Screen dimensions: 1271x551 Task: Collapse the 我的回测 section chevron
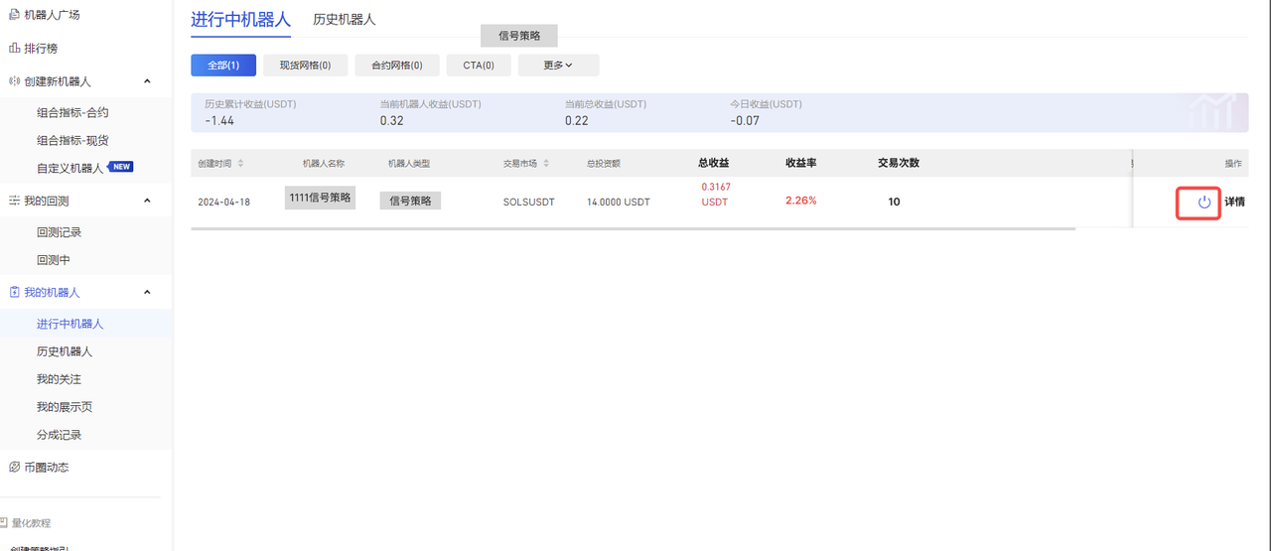pyautogui.click(x=148, y=201)
